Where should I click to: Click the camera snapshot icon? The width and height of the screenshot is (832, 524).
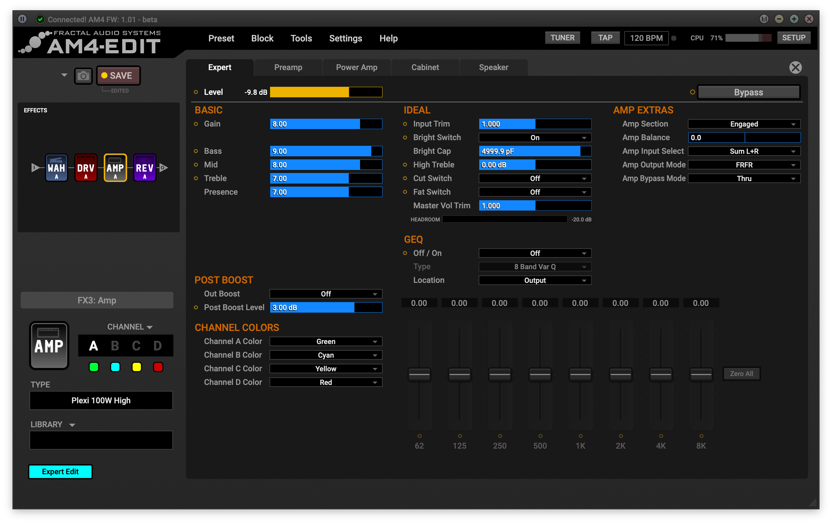click(x=83, y=76)
